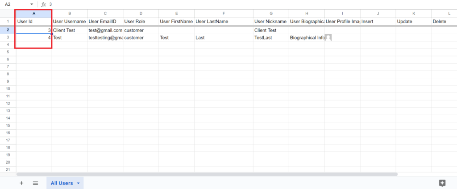Select column C header
The height and width of the screenshot is (189, 457).
[x=105, y=13]
